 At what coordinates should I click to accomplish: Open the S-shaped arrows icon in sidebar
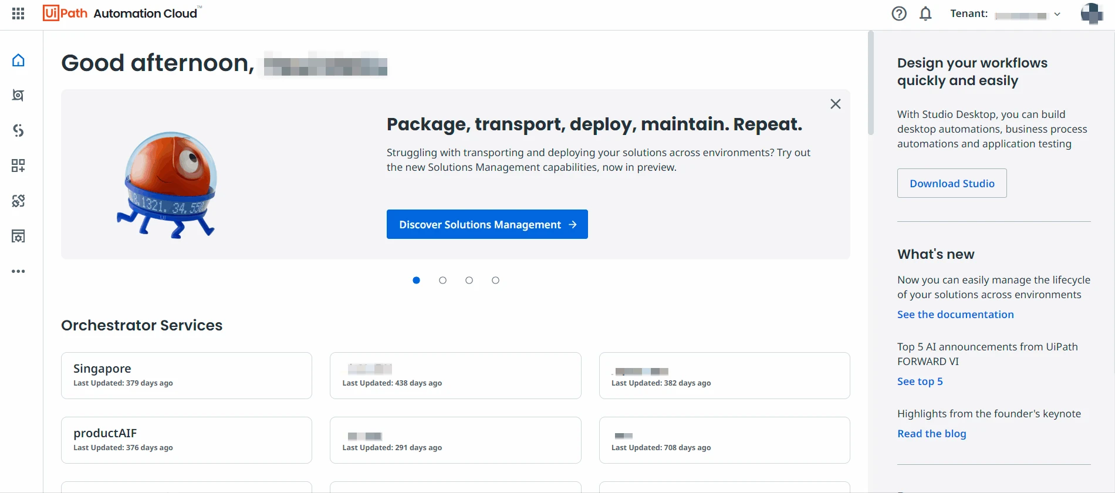pos(18,130)
